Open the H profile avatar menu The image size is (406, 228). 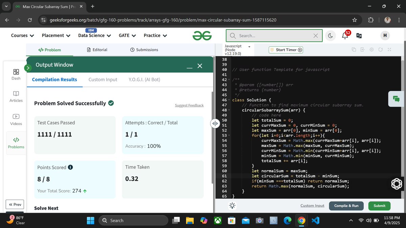click(385, 35)
